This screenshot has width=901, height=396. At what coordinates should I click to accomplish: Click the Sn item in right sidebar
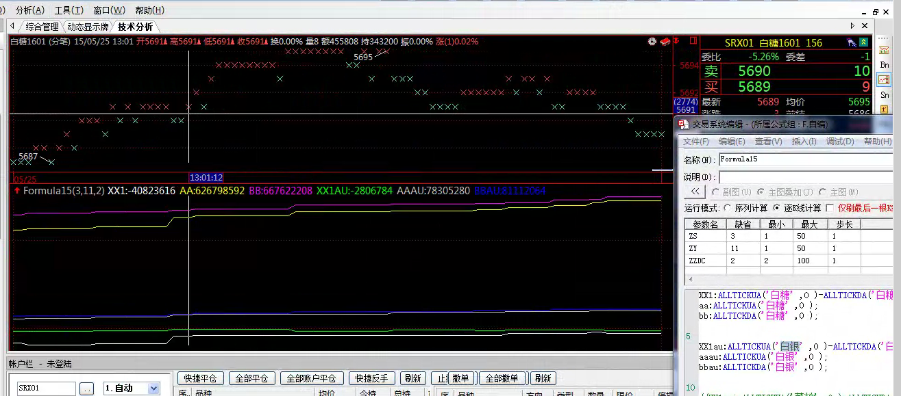[884, 94]
